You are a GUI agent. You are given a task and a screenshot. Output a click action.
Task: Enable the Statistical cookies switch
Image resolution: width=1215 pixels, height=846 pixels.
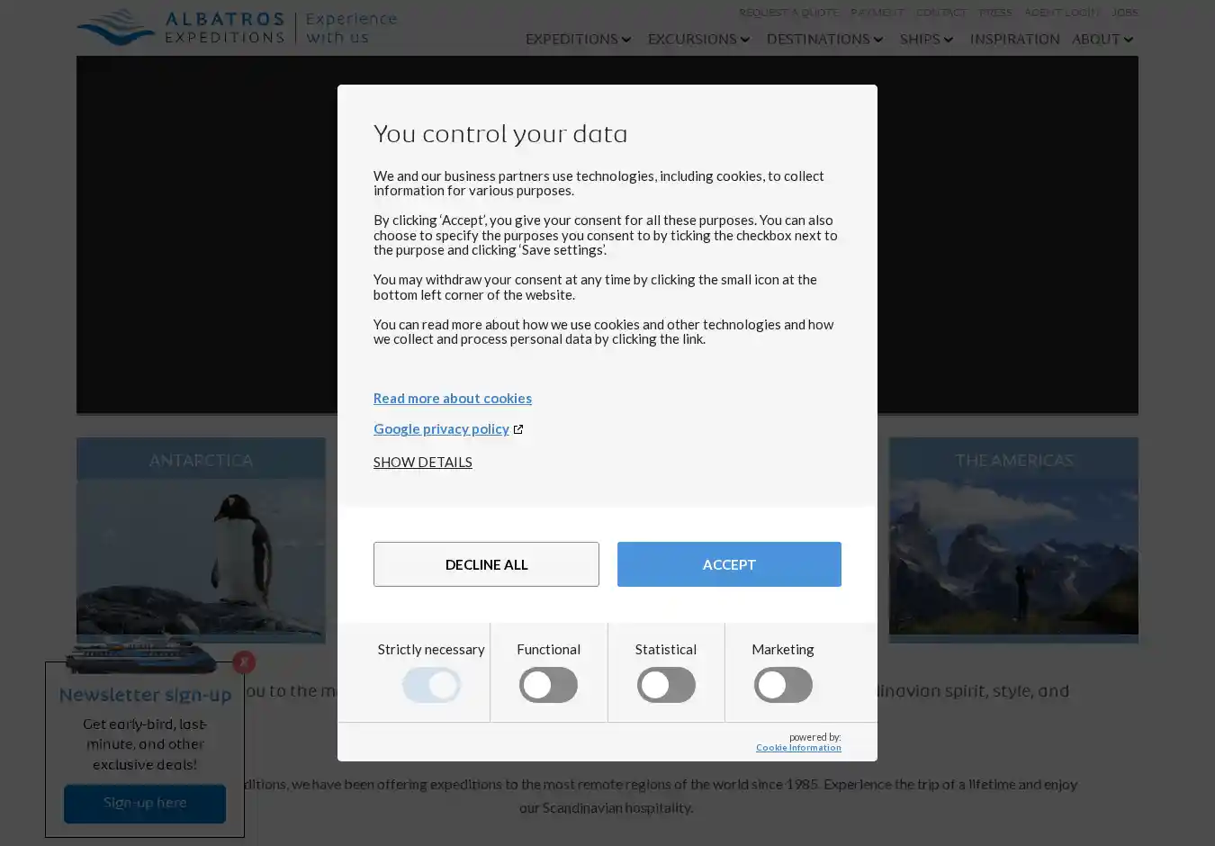click(666, 685)
